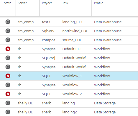The width and height of the screenshot is (138, 116).
Task: Sort by the State column header
Action: (8, 3)
